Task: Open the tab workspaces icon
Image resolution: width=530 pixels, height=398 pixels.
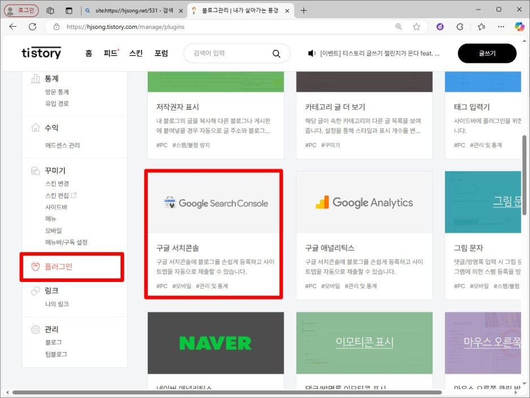Action: click(50, 10)
